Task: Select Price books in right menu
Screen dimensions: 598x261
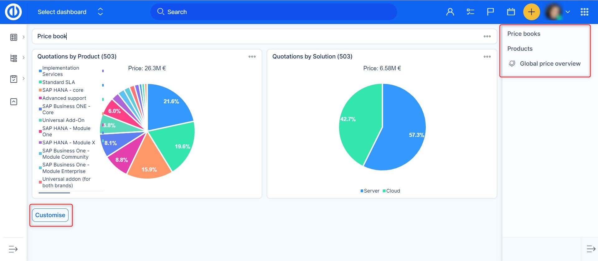Action: 524,34
